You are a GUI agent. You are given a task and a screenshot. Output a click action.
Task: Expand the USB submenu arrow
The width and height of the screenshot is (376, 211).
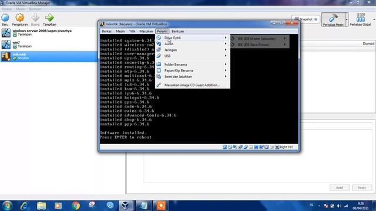pyautogui.click(x=226, y=56)
